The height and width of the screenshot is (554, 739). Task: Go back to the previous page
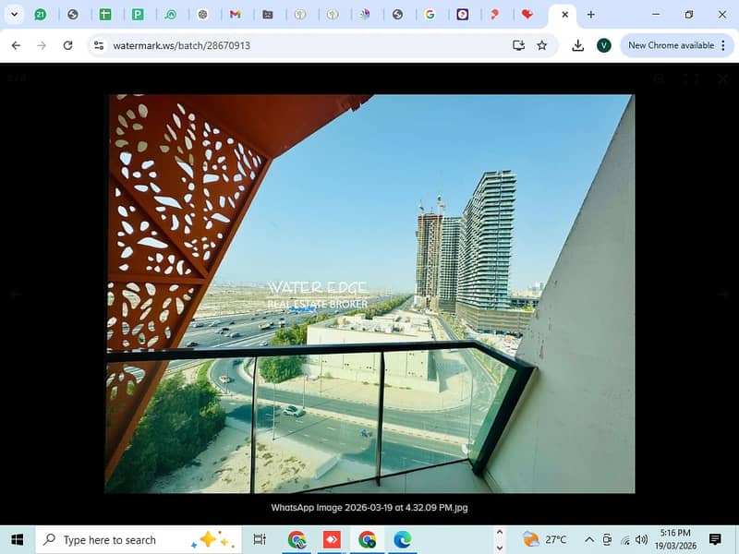coord(16,45)
